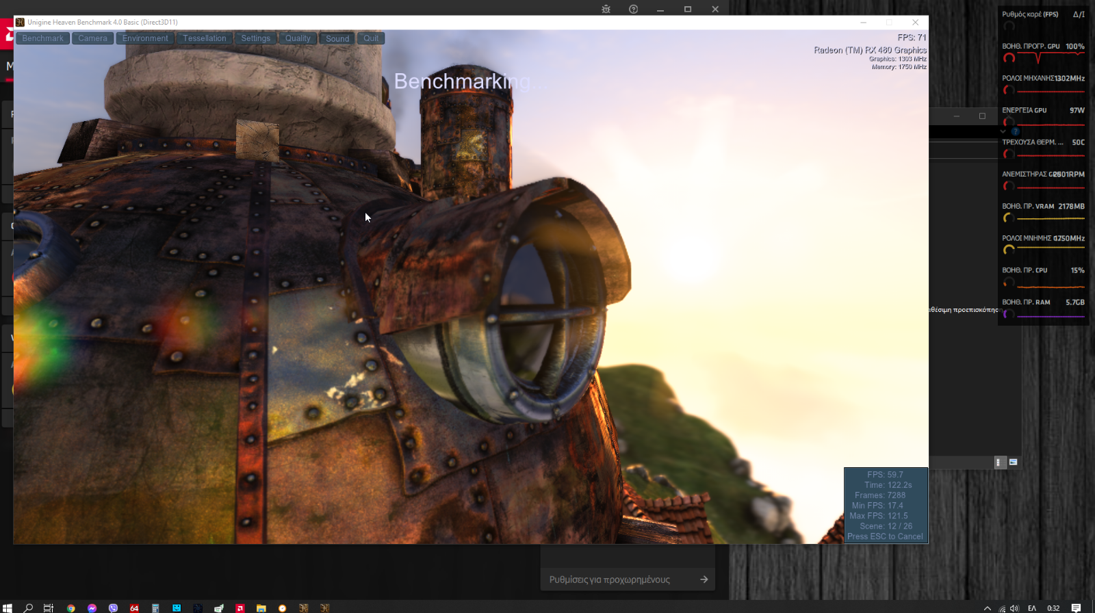Image resolution: width=1095 pixels, height=613 pixels.
Task: Open File Explorer from taskbar
Action: pyautogui.click(x=261, y=608)
